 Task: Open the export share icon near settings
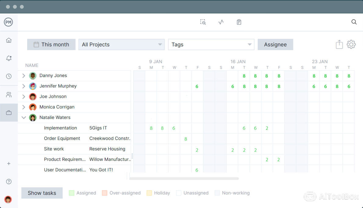point(339,44)
